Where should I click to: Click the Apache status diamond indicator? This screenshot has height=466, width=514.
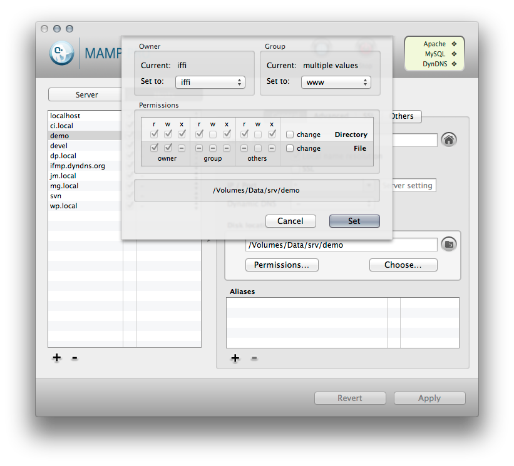[x=454, y=44]
